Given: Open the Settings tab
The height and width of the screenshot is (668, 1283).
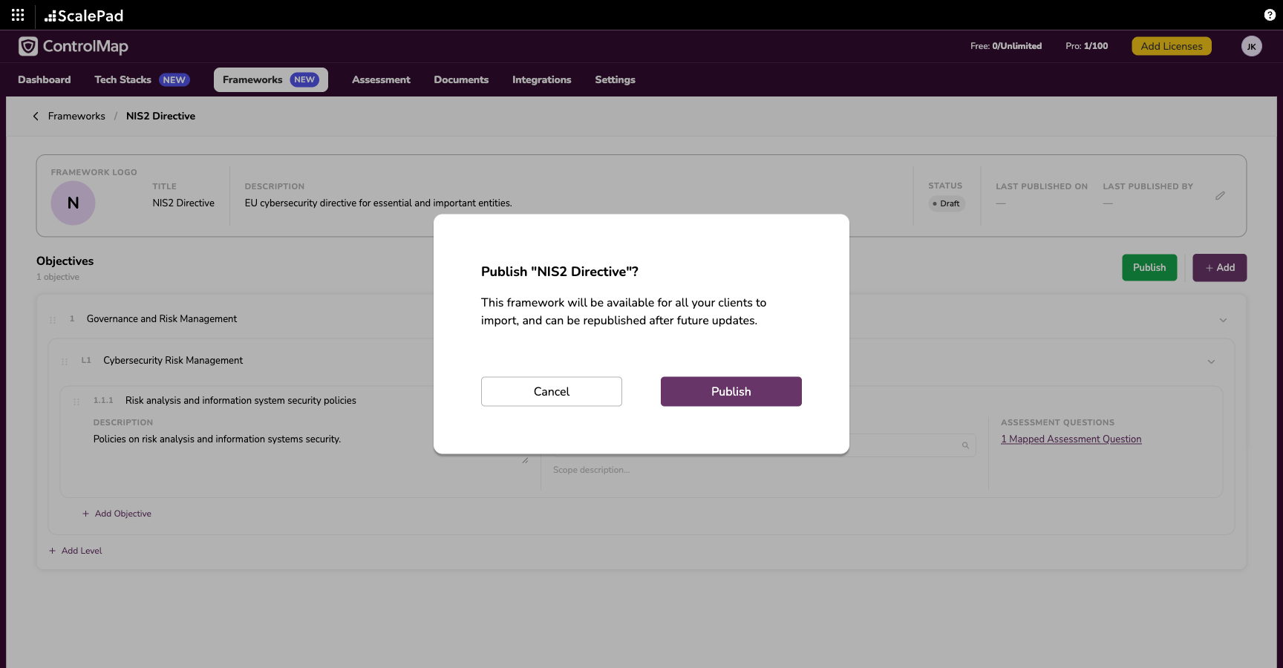Looking at the screenshot, I should pos(615,79).
